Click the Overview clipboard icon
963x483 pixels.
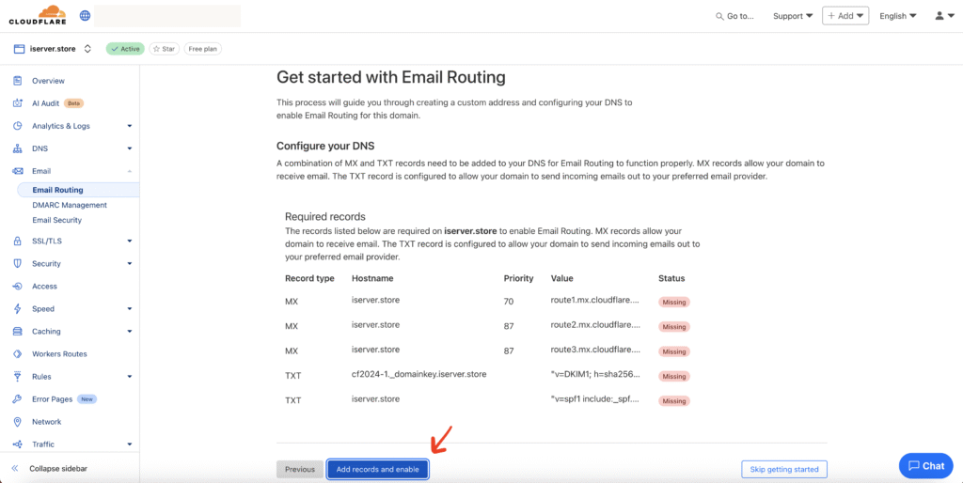click(x=18, y=81)
